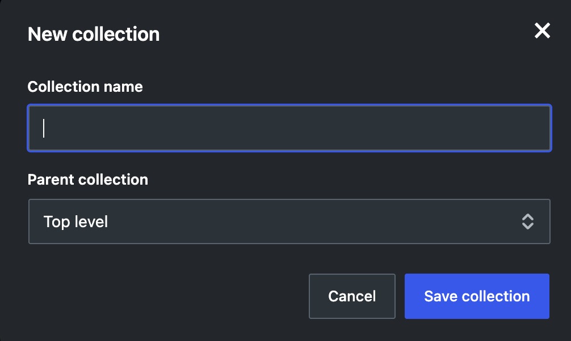This screenshot has height=341, width=571.
Task: Open the Parent collection dropdown
Action: (x=289, y=221)
